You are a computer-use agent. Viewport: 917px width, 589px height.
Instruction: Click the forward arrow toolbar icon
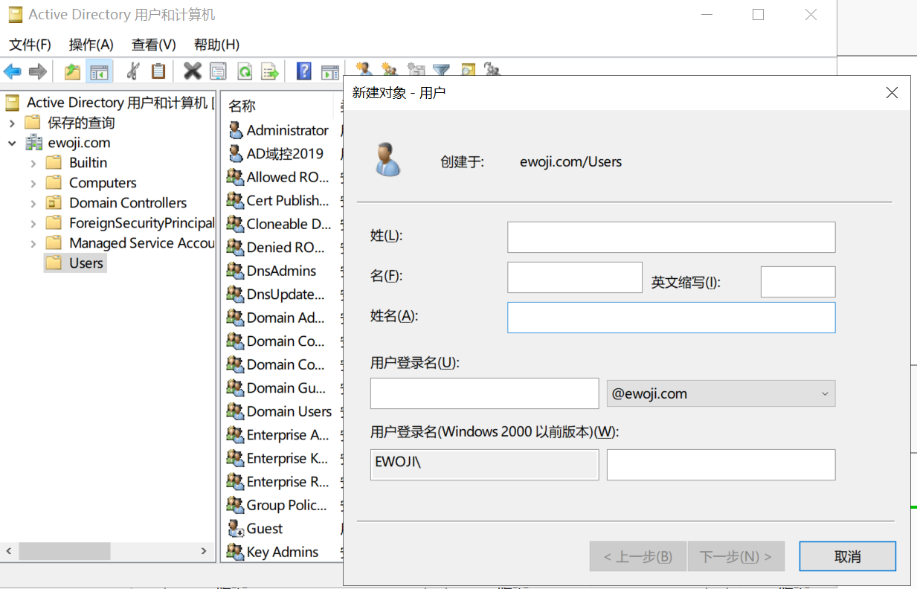[x=37, y=71]
